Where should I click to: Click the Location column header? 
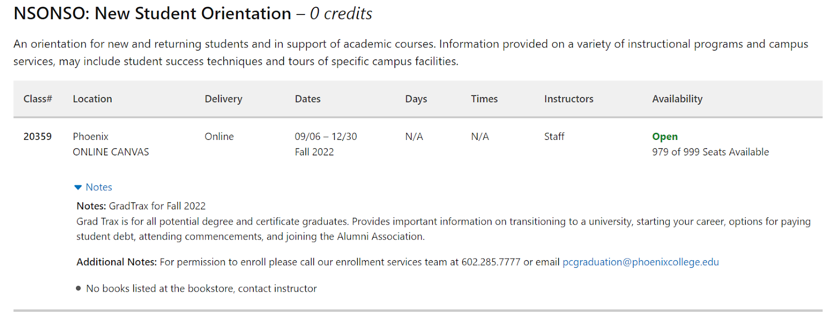point(93,99)
